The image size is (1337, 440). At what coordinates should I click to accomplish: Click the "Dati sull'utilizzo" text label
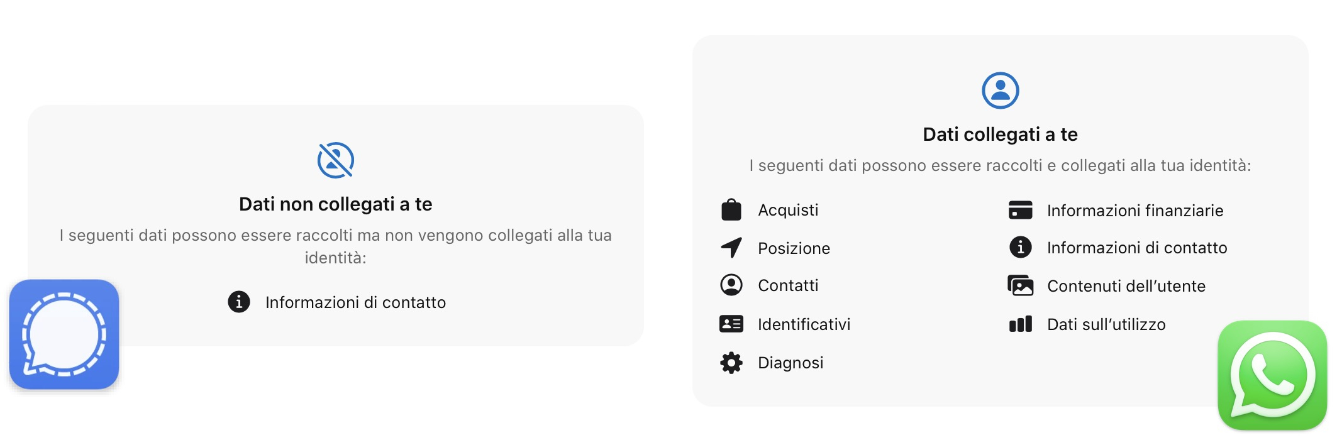1106,324
